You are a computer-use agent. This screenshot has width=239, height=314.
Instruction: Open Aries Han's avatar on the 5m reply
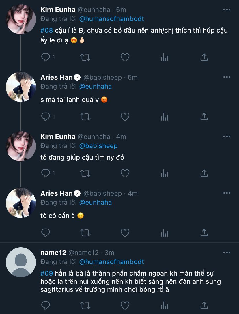[21, 87]
